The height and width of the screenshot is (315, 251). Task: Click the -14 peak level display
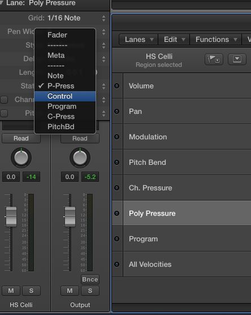pyautogui.click(x=31, y=177)
